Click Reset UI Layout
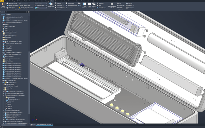Viewport: 205px width, 128px height. [x=102, y=8]
